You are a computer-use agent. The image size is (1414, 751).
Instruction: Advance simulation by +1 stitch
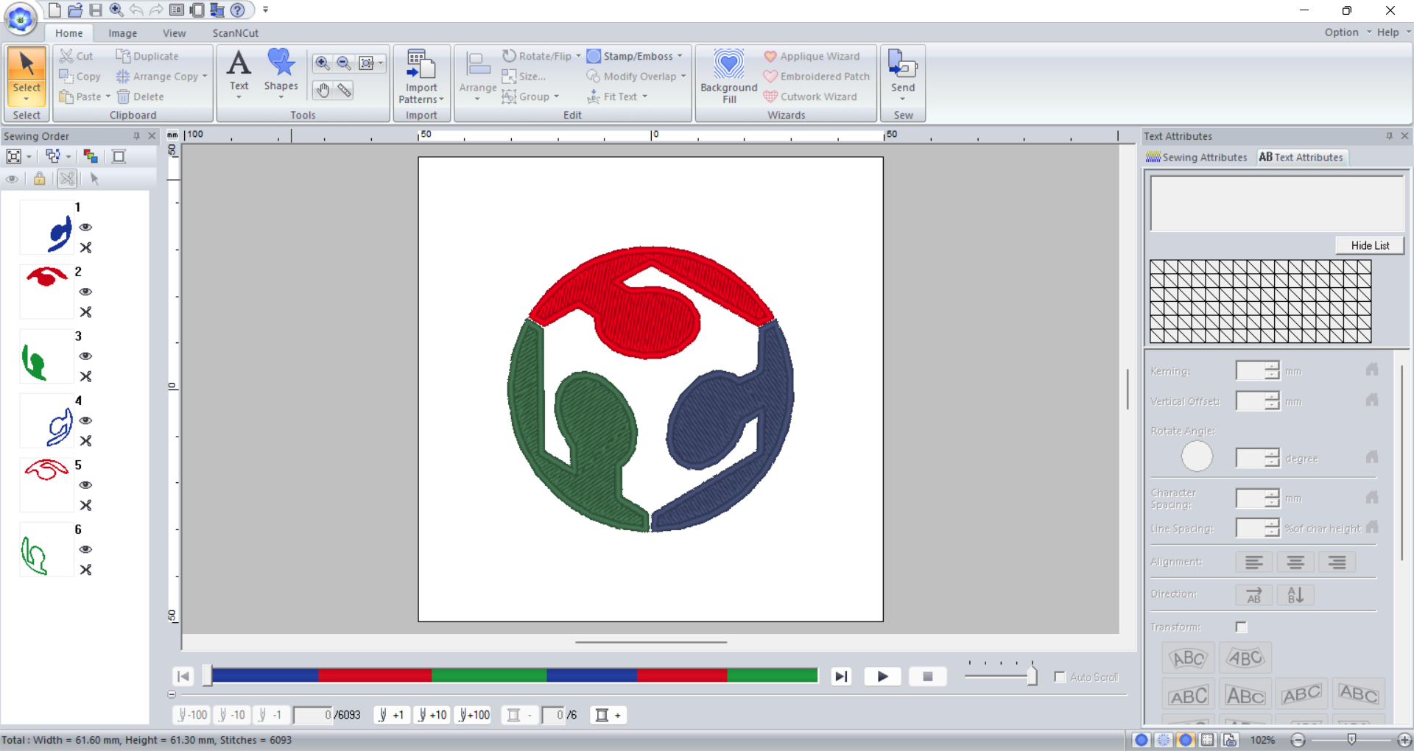pyautogui.click(x=391, y=715)
